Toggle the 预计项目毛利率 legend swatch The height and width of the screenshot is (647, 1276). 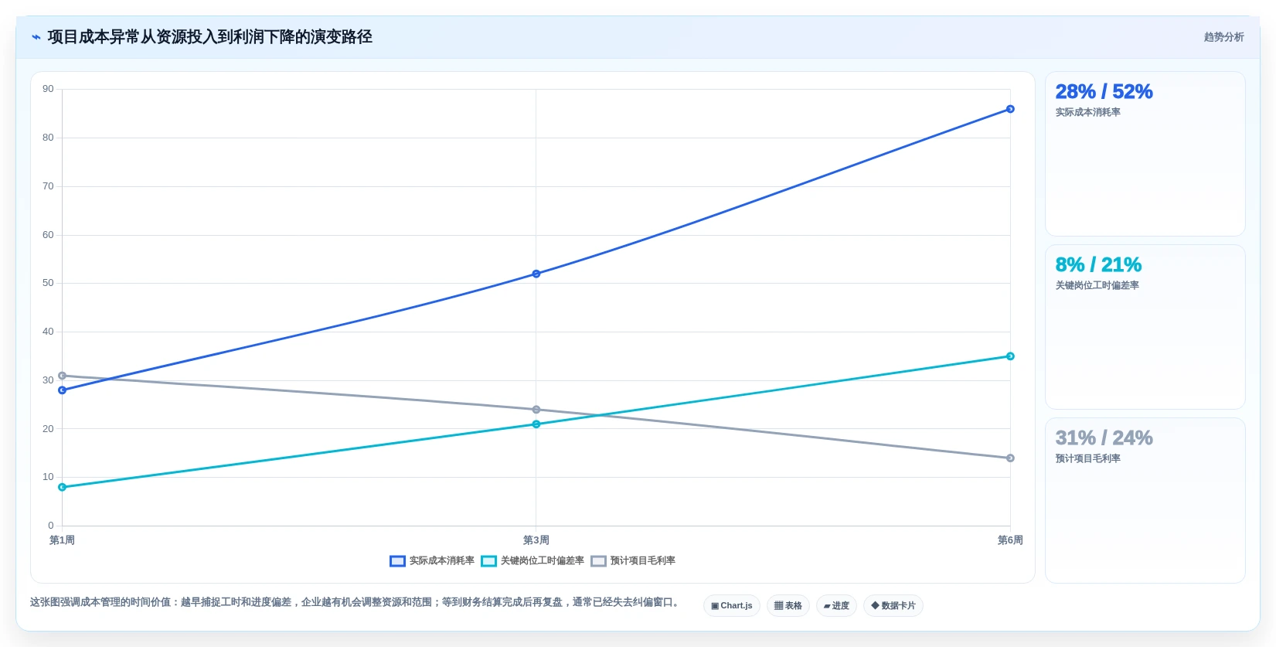point(598,561)
